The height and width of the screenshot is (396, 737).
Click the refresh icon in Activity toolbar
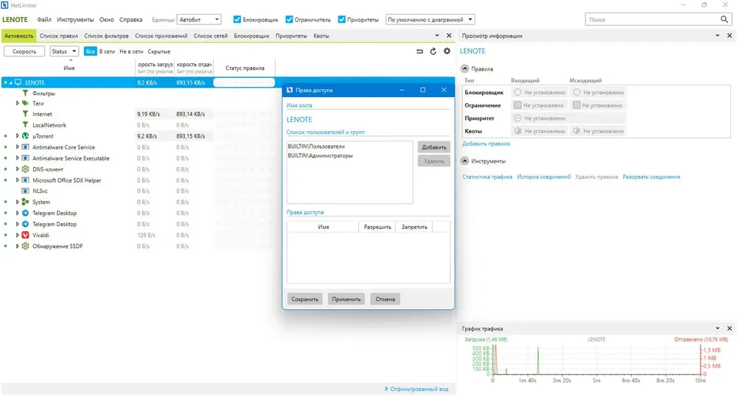pyautogui.click(x=433, y=51)
